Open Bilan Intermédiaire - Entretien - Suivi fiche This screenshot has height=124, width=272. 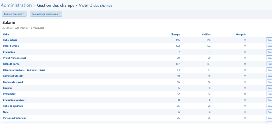pos(24,70)
